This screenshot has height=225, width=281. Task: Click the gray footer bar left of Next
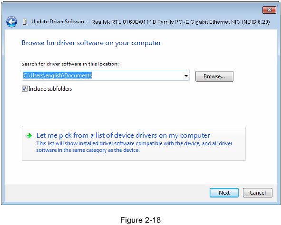click(x=107, y=193)
